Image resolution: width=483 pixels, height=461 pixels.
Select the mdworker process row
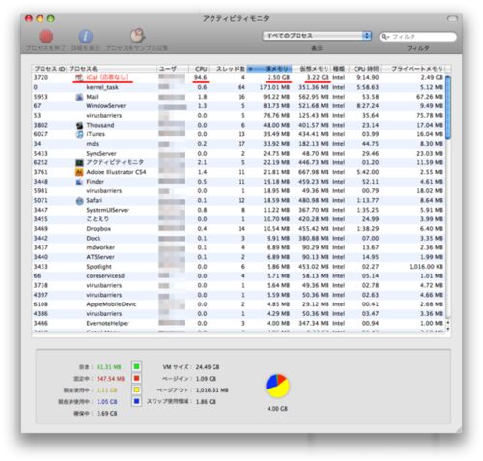point(239,247)
